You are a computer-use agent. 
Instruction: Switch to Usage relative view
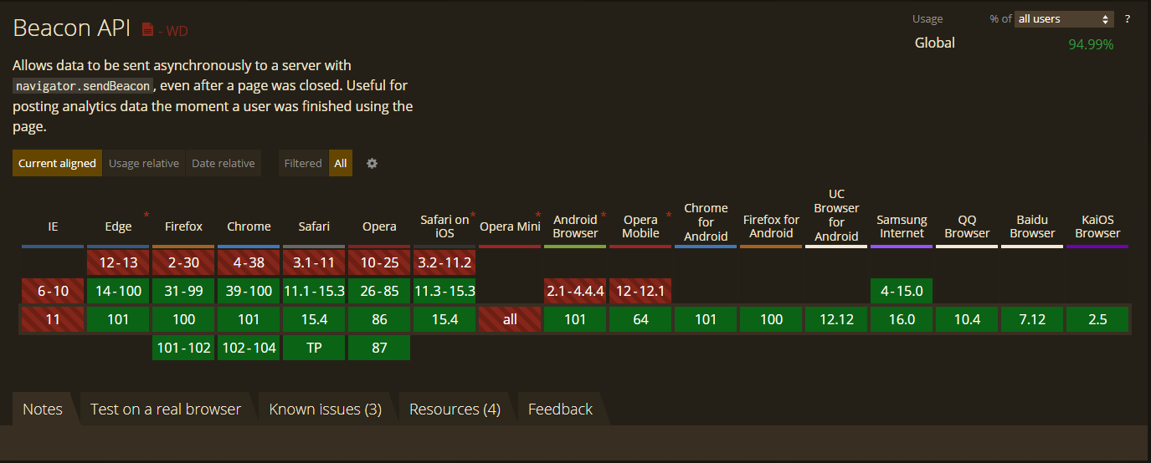pyautogui.click(x=144, y=163)
